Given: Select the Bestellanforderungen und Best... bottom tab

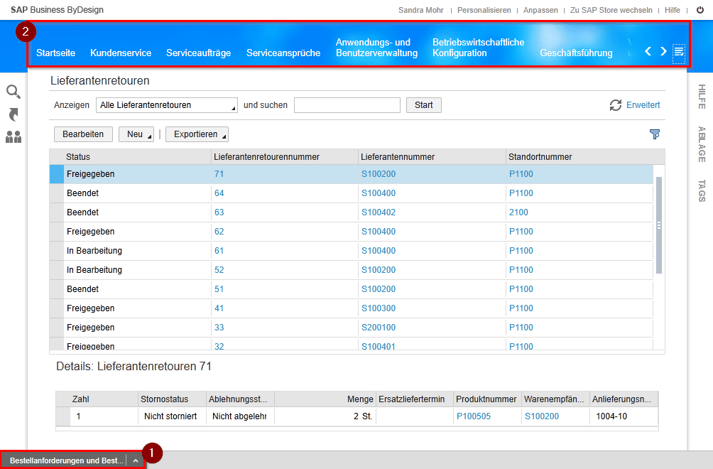Looking at the screenshot, I should pyautogui.click(x=66, y=460).
